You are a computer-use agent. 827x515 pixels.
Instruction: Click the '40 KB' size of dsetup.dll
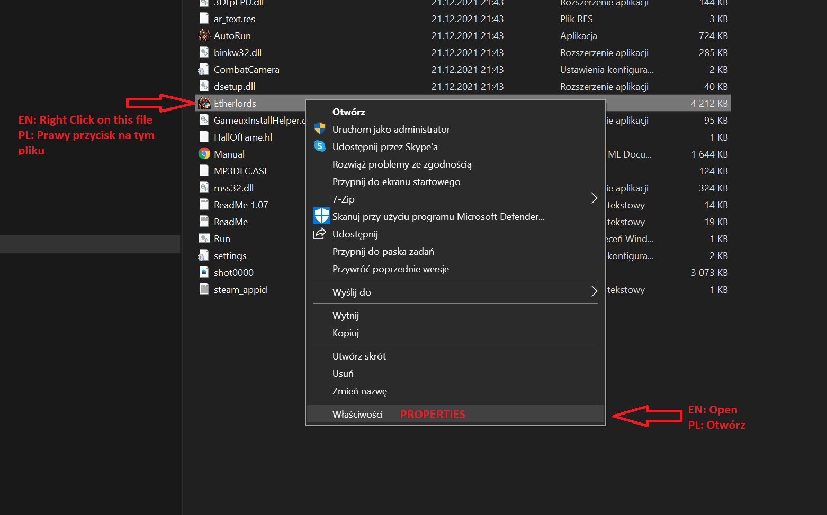click(716, 87)
